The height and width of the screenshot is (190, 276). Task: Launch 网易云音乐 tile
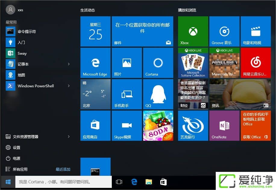pos(256,63)
